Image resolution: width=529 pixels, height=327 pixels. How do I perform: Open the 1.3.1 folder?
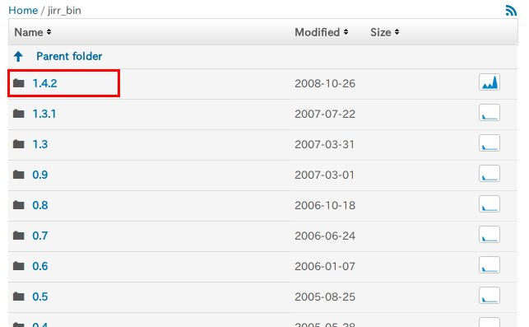pos(44,114)
